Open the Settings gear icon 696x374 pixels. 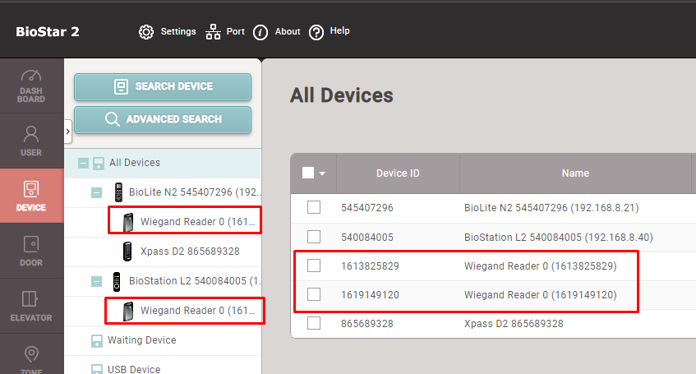[146, 32]
